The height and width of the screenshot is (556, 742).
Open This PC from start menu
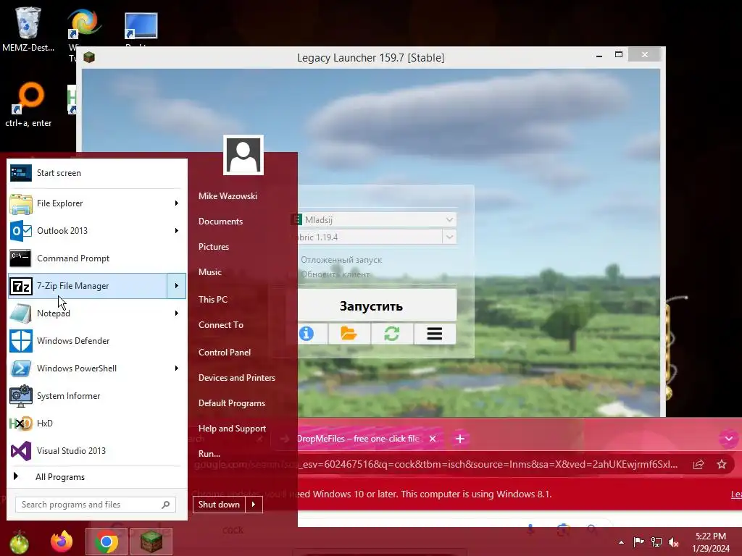pyautogui.click(x=213, y=299)
